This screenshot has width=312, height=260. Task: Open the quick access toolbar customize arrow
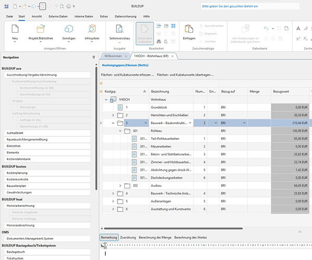coord(74,6)
